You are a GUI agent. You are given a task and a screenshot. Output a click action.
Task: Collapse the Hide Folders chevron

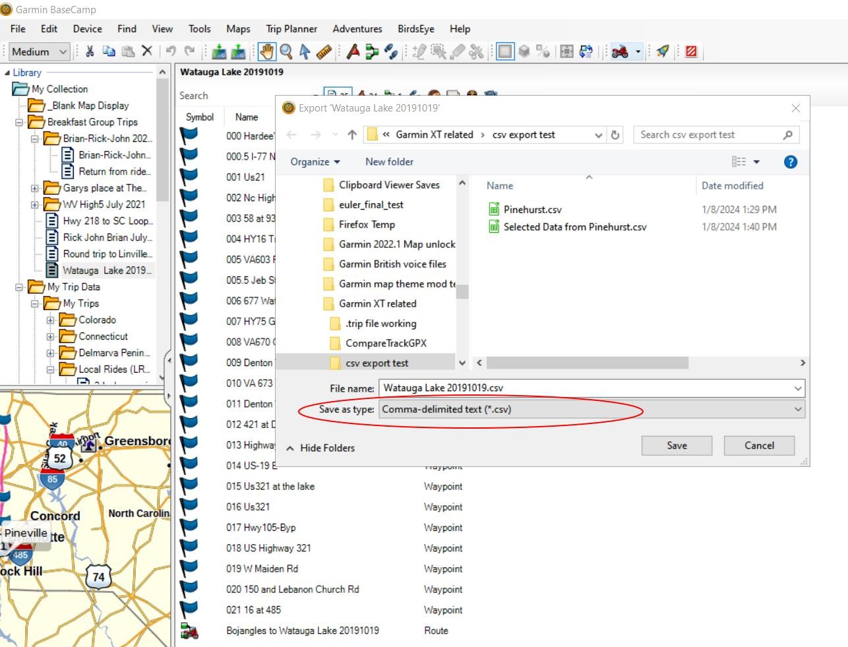click(x=290, y=448)
